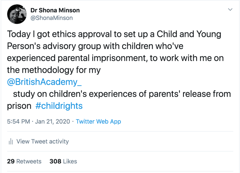This screenshot has height=173, width=240.
Task: Click the Jan 21, 2020 date
Action: 52,121
